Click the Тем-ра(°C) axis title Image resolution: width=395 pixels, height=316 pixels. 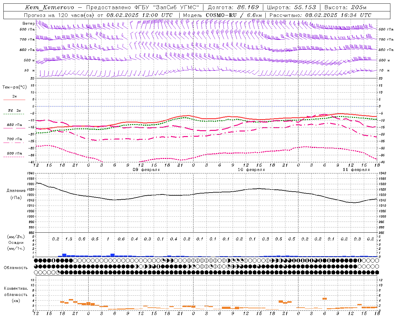point(15,87)
